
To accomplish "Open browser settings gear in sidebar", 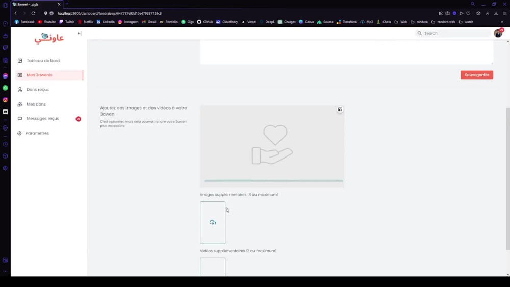I will tap(5, 168).
